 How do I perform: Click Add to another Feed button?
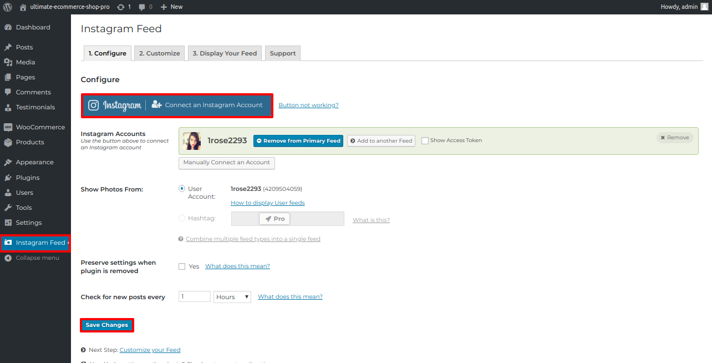click(x=382, y=141)
